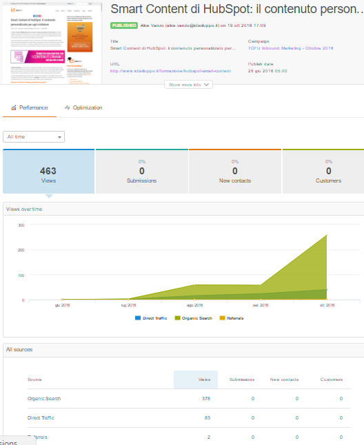
Task: Click the Source column header
Action: (34, 380)
